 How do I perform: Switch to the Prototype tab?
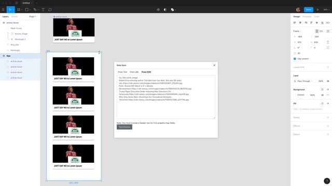[307, 17]
